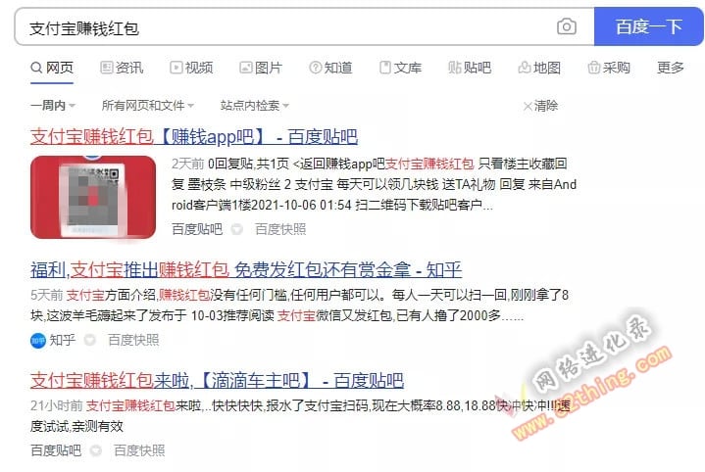This screenshot has width=705, height=472.
Task: Open the 资讯 news tab
Action: [x=122, y=68]
